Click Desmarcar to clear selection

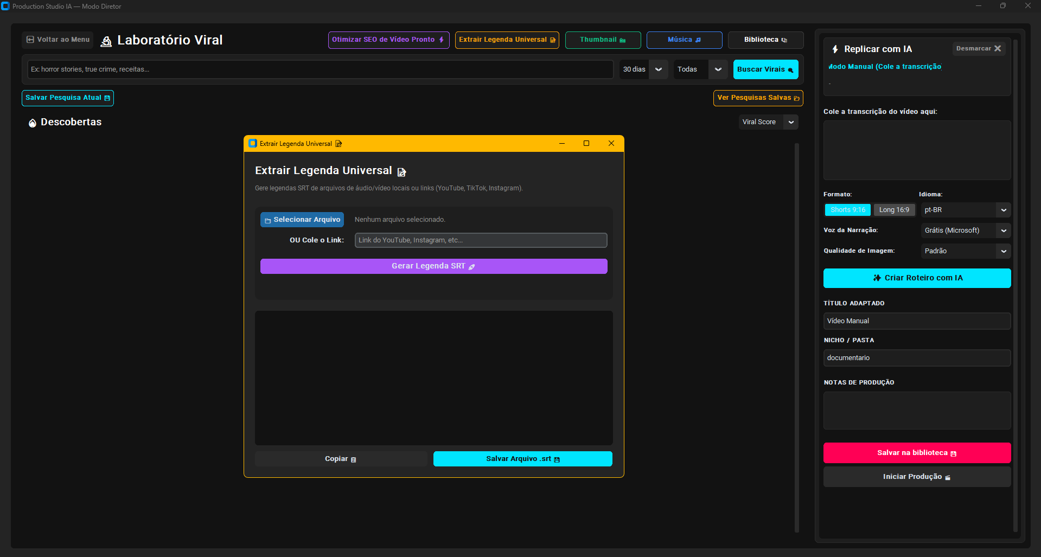pos(979,48)
